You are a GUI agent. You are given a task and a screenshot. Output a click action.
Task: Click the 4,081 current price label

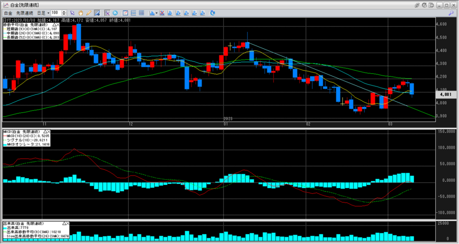click(445, 94)
